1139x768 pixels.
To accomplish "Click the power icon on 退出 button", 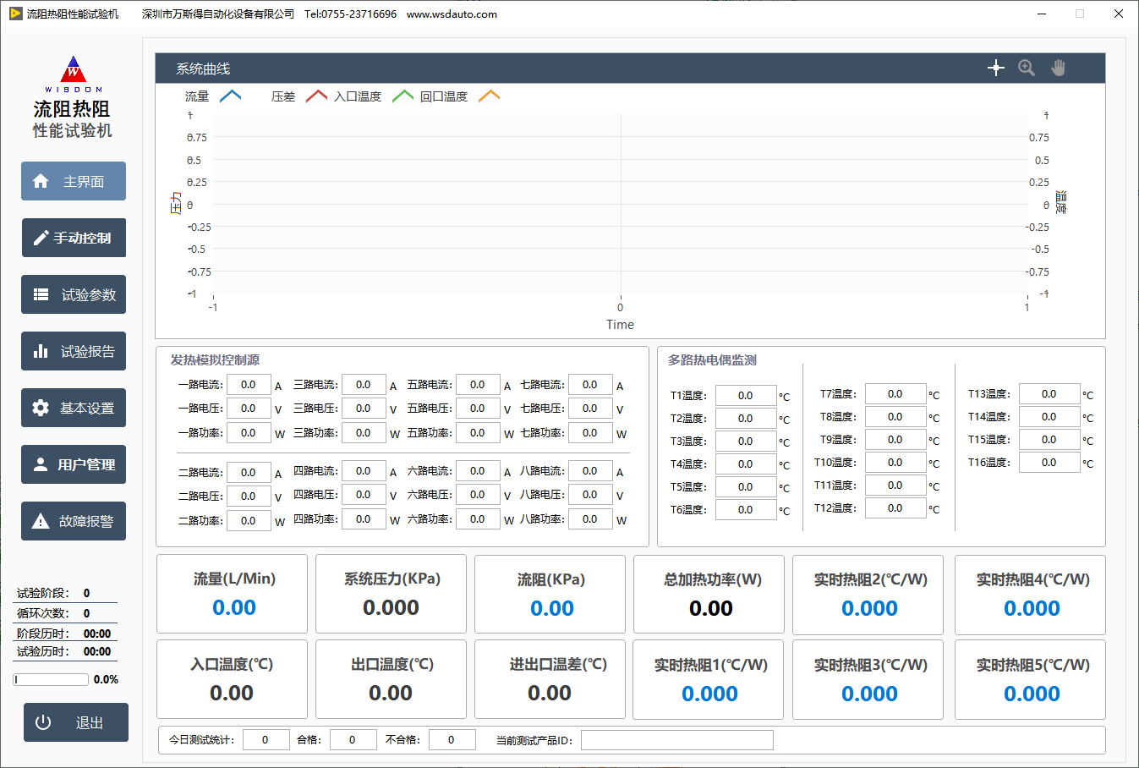I will (x=43, y=722).
